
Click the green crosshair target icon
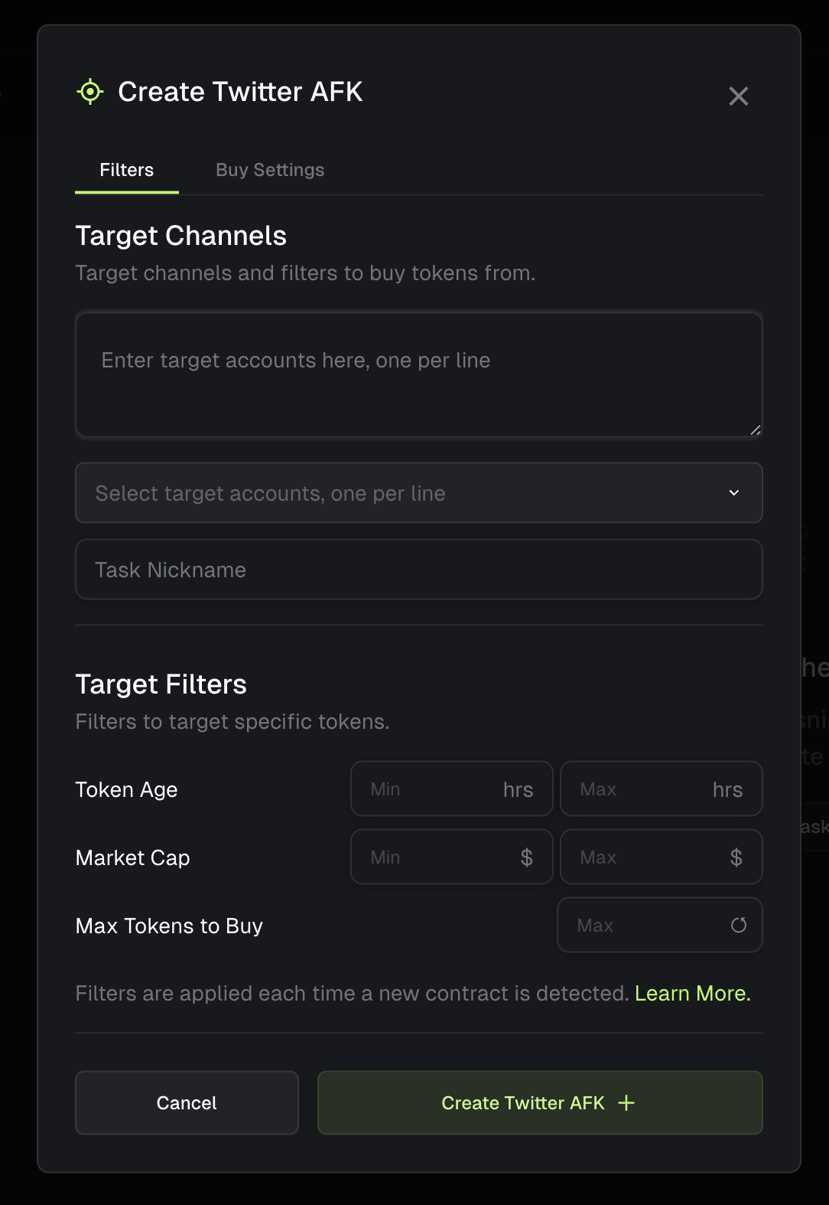click(x=90, y=92)
